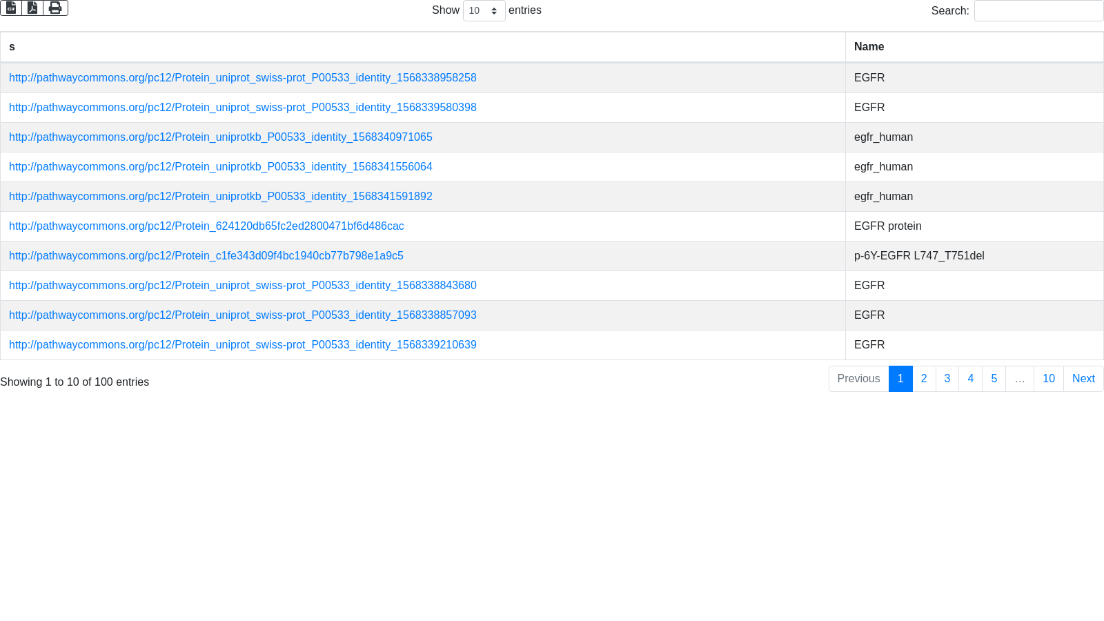Follow the Protein_c1fe343d09f4bc1940cb77b798e1a9c5 link
The image size is (1104, 621).
[x=206, y=256]
